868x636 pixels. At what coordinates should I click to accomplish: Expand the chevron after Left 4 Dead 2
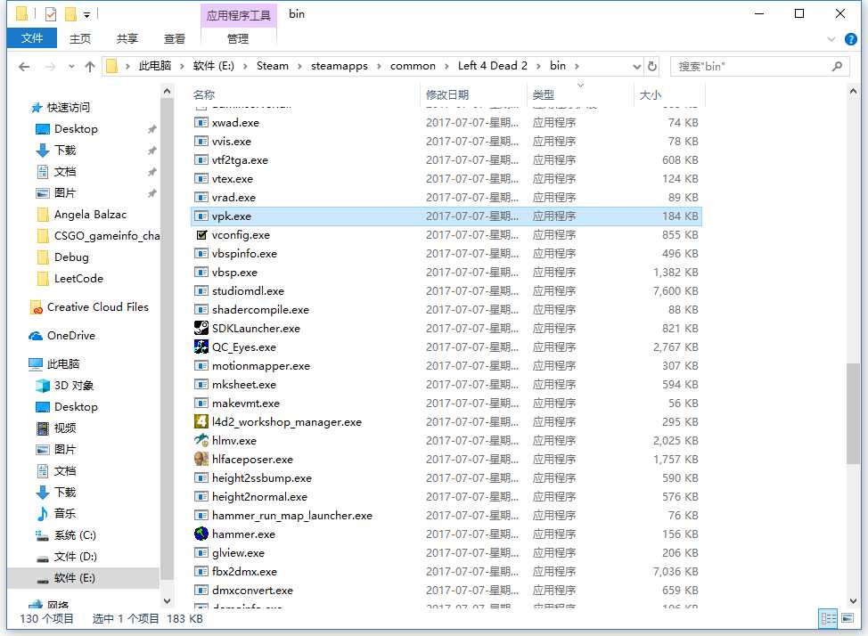point(538,67)
